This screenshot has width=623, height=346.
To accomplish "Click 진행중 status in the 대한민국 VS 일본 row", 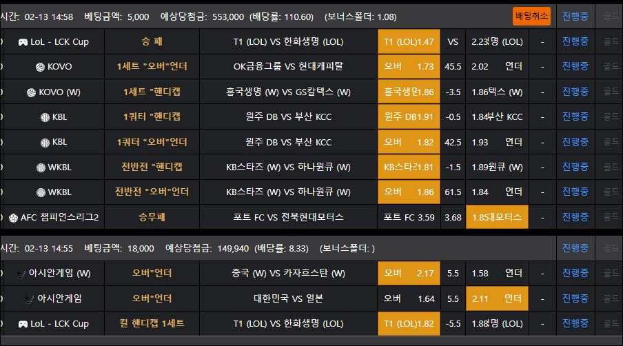I will pos(575,298).
